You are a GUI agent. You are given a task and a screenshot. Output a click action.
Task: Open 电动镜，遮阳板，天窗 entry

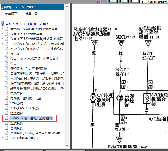pyautogui.click(x=25, y=98)
